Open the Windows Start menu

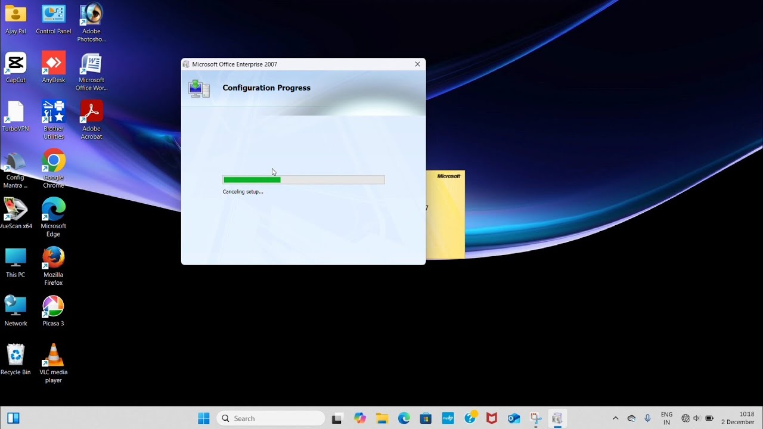coord(204,418)
